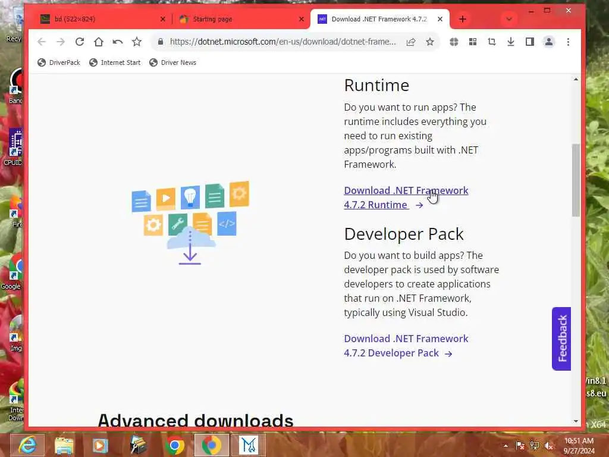609x457 pixels.
Task: Click the cloud download illustration
Action: 190,223
